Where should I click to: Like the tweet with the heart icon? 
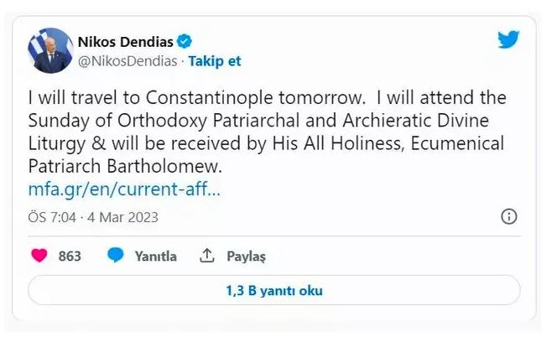point(39,256)
